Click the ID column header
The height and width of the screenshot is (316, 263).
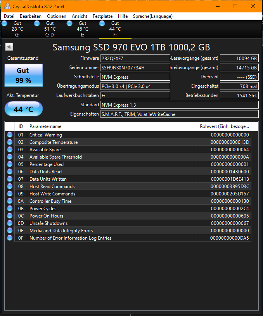click(x=21, y=126)
